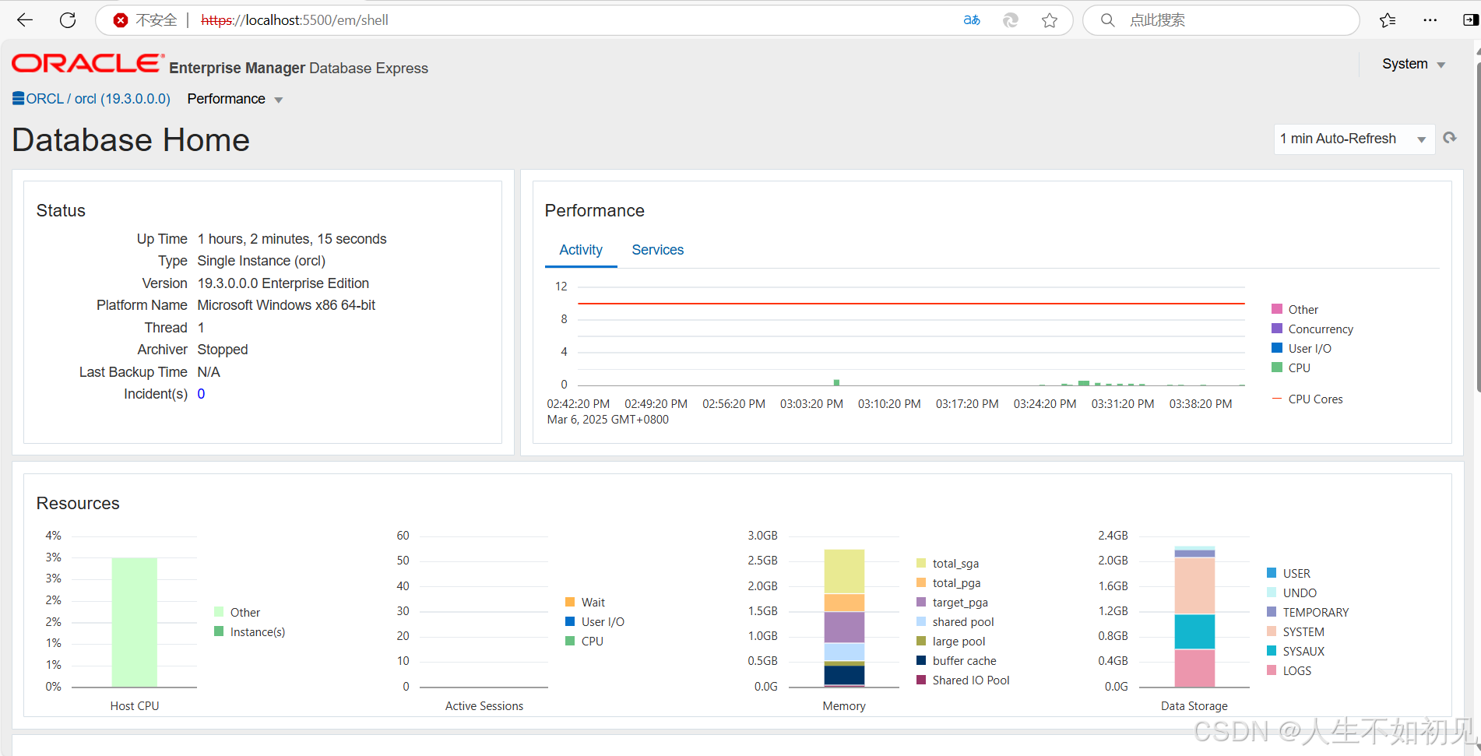The height and width of the screenshot is (756, 1481).
Task: Switch to the Activity tab
Action: [581, 250]
